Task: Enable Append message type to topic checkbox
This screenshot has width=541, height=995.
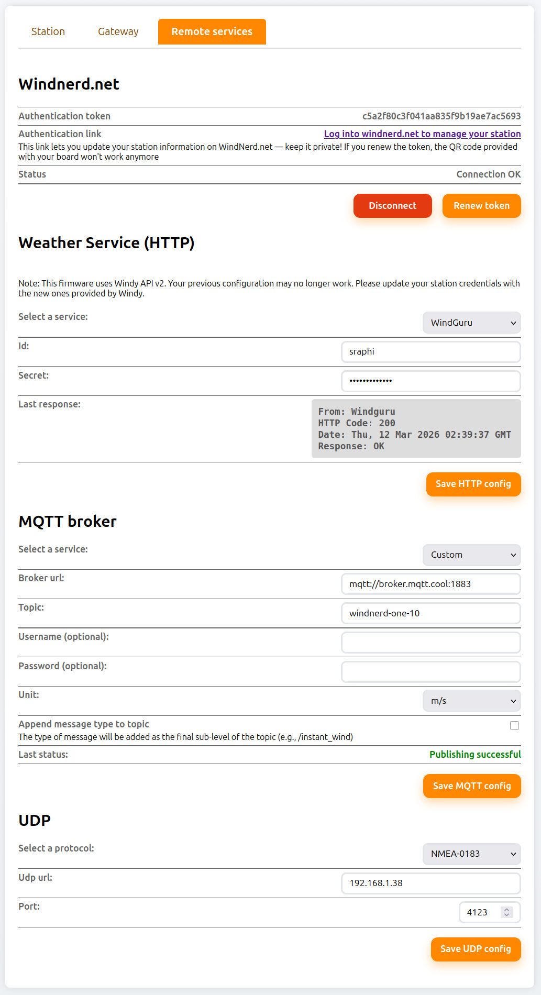Action: pos(515,725)
